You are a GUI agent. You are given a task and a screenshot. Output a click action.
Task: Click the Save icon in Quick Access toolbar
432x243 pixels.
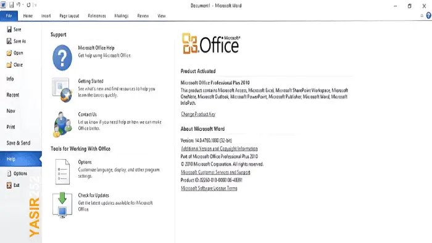11,5
